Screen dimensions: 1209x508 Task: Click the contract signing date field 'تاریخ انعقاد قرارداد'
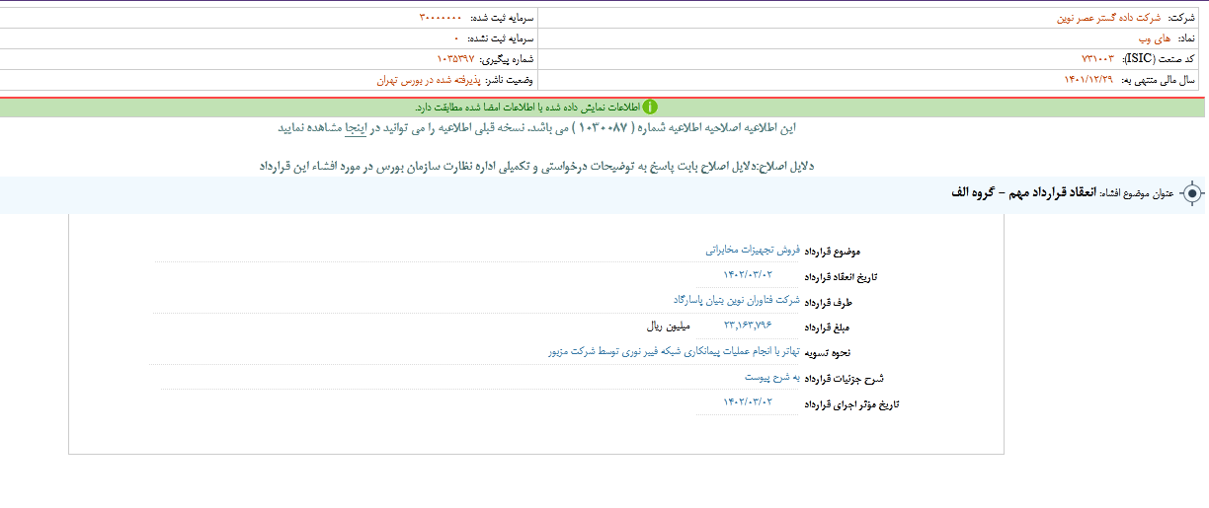coord(748,275)
